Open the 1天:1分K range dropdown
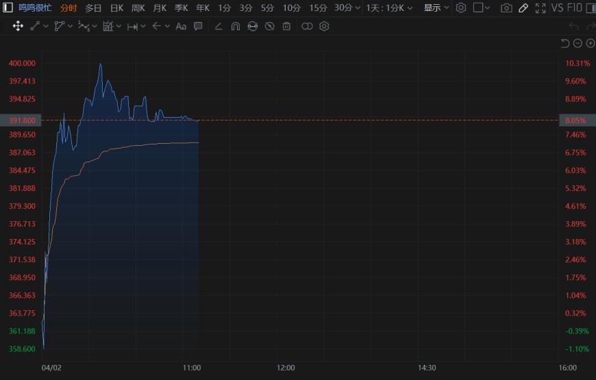The image size is (596, 380). [x=389, y=8]
